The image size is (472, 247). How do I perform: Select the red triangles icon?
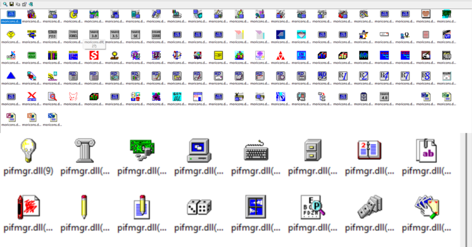[281, 55]
